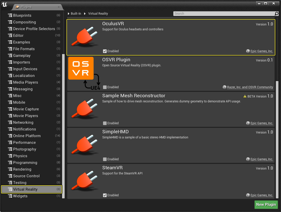Enable the OSVR Plugin checkbox
281x212 pixels.
pos(105,87)
